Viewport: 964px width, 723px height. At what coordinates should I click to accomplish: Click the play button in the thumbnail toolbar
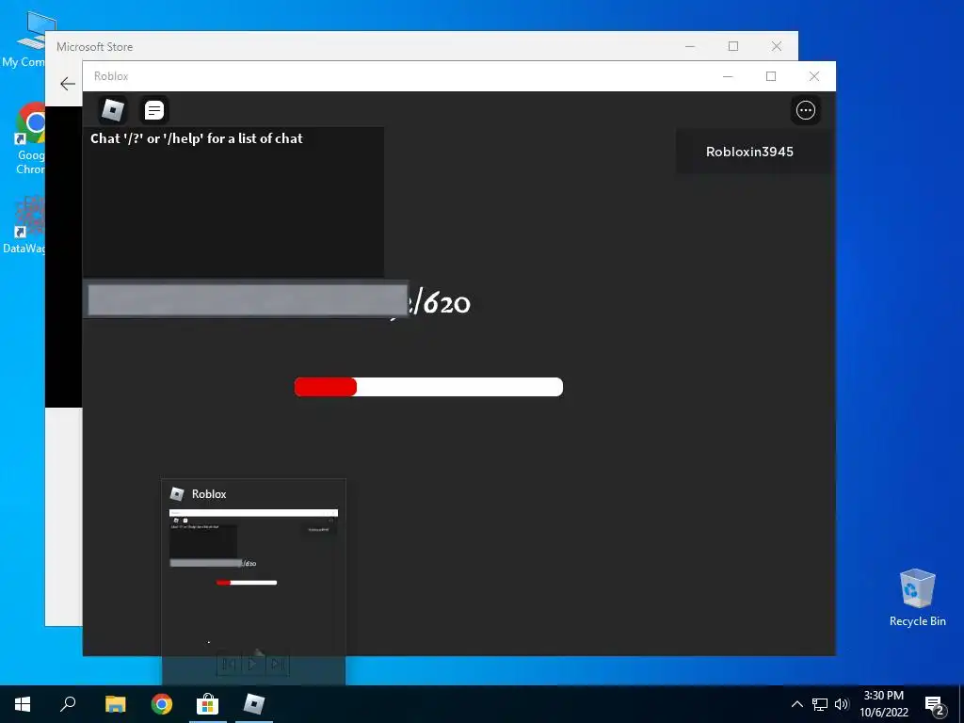click(252, 664)
